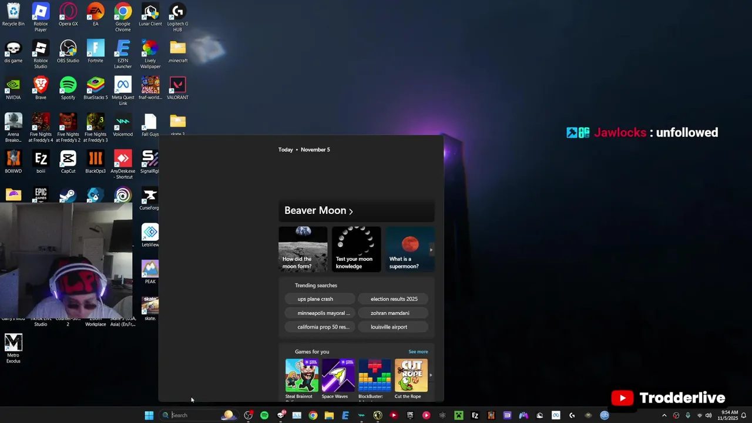Viewport: 752px width, 423px height.
Task: Click See more under Games for you
Action: pos(418,352)
